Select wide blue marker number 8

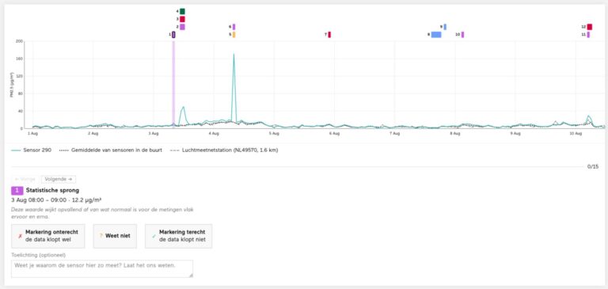(436, 35)
